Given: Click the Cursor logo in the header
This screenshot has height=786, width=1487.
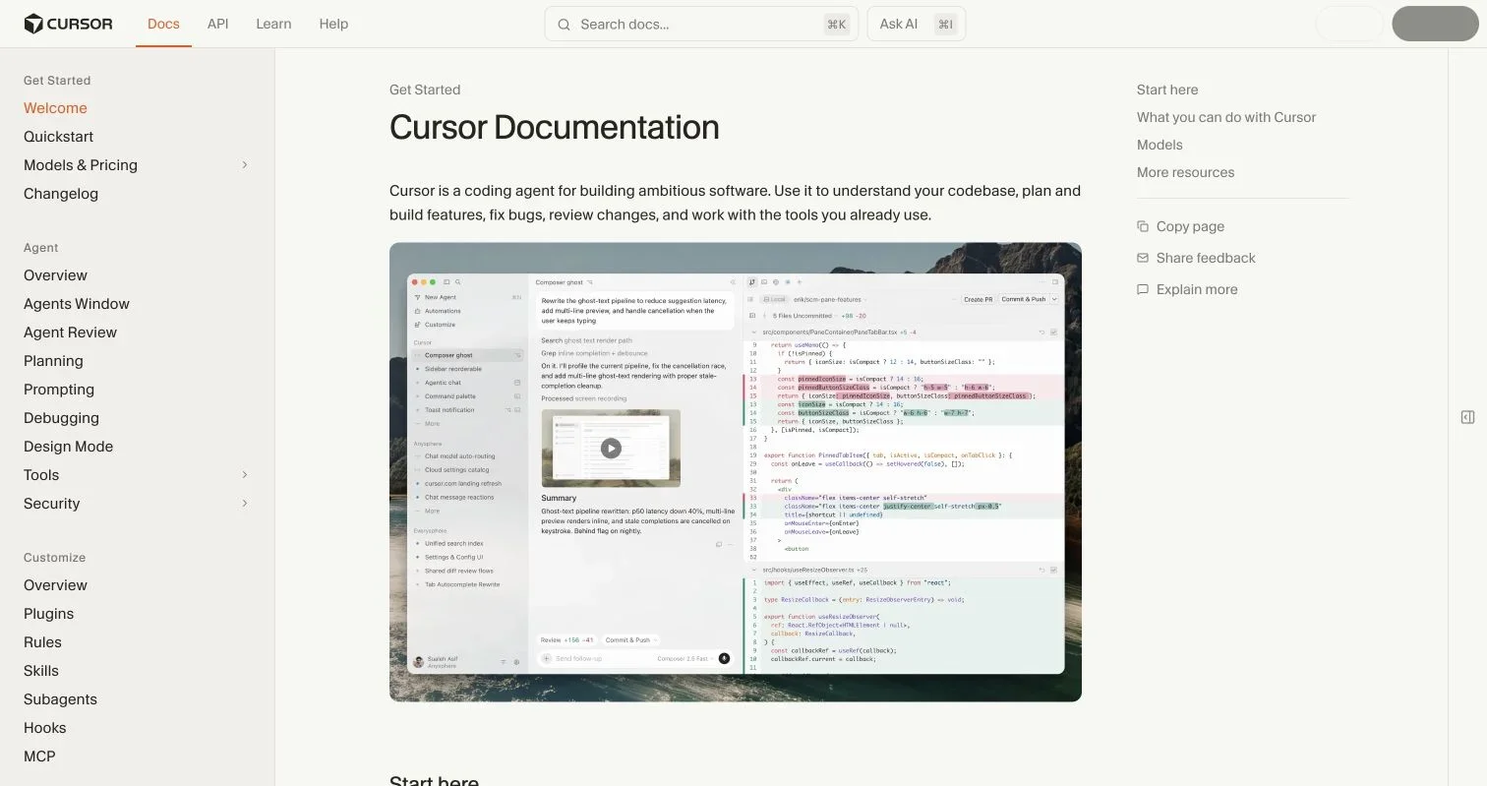Looking at the screenshot, I should click(x=68, y=24).
